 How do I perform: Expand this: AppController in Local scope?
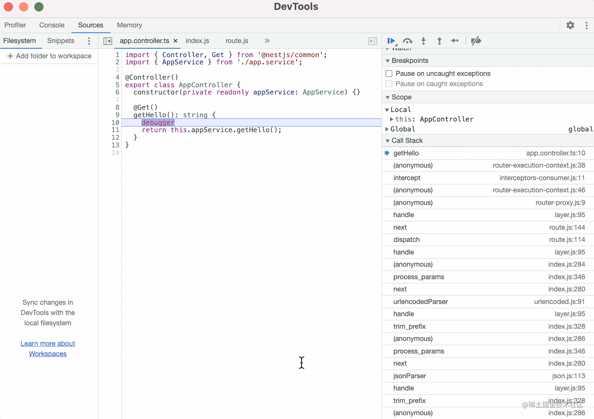(x=392, y=119)
